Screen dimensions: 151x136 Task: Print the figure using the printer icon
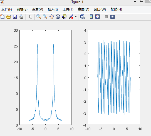tap(21, 17)
